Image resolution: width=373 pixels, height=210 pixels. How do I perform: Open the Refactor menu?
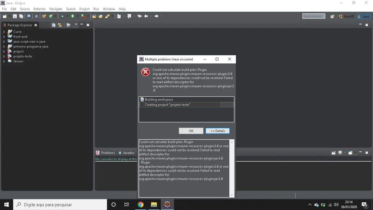(x=40, y=9)
